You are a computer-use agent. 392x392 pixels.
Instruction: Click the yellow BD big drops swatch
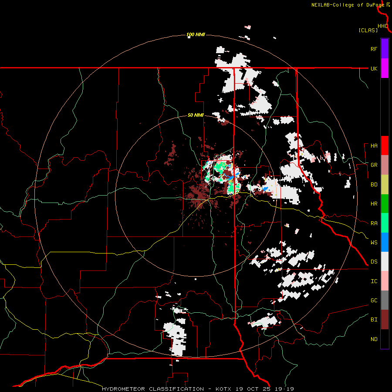(385, 185)
